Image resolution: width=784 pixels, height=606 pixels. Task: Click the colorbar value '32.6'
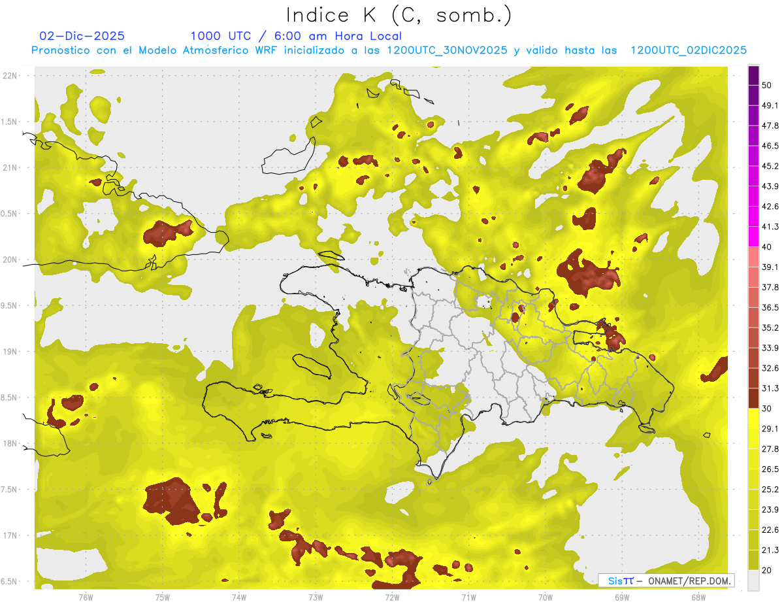(771, 368)
